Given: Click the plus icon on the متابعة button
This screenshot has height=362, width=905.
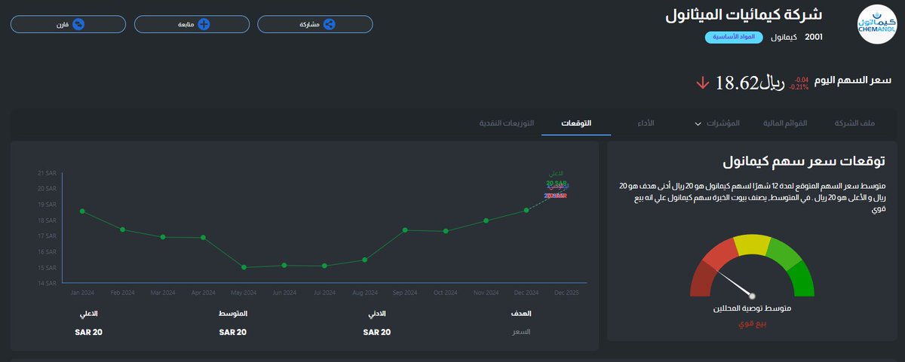Looking at the screenshot, I should click(204, 24).
